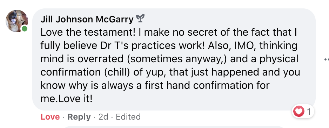Open Jill Johnson McGarry's profile name link
This screenshot has height=128, width=329.
click(87, 20)
